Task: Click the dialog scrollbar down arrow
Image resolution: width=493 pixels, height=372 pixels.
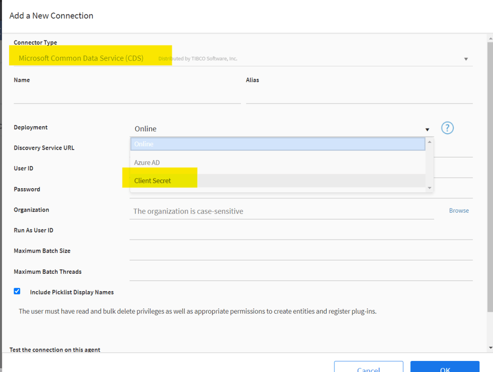Action: tap(490, 347)
